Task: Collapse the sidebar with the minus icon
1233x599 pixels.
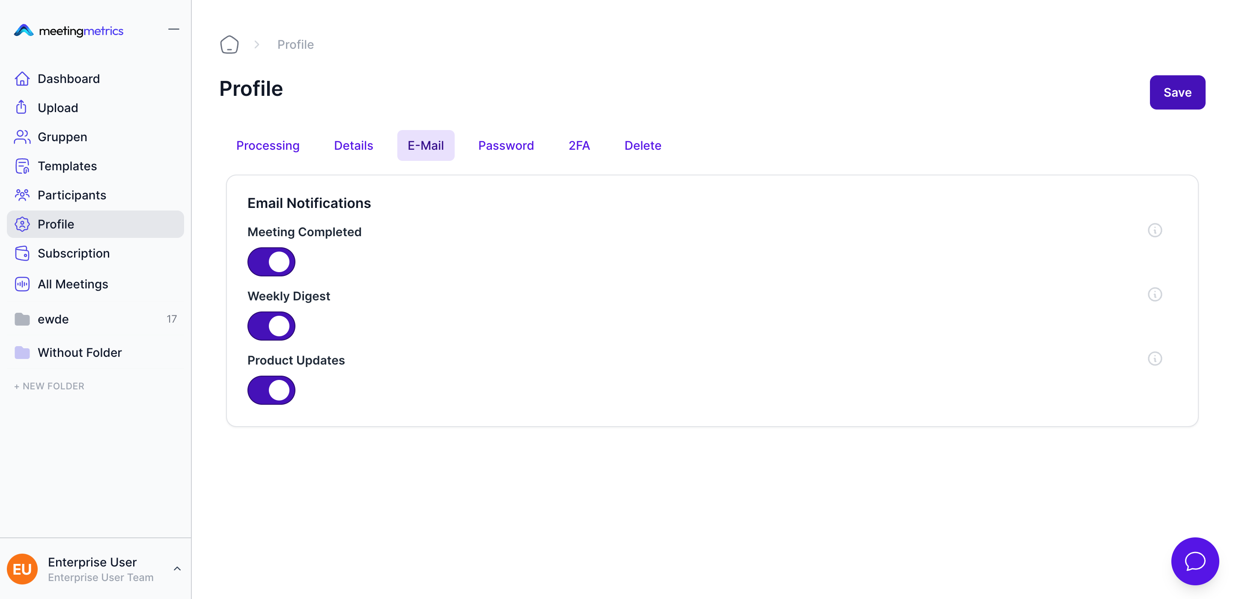Action: point(174,30)
